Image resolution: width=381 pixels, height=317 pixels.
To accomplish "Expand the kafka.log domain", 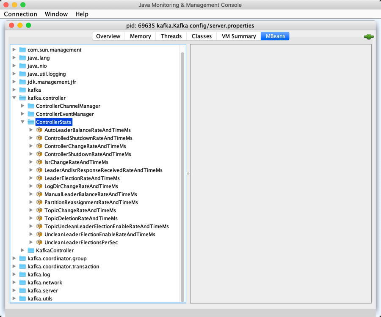I will [14, 275].
